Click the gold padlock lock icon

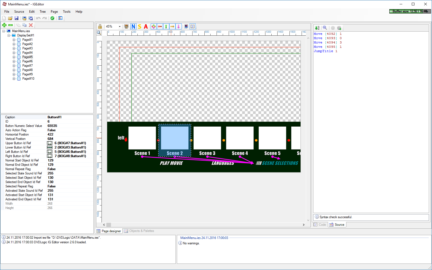coord(100,26)
